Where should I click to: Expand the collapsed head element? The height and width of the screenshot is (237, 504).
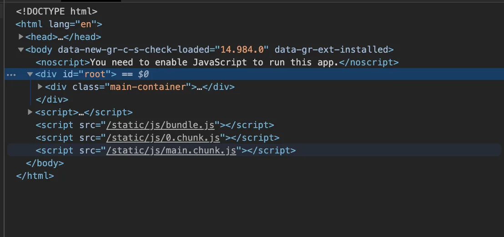21,37
